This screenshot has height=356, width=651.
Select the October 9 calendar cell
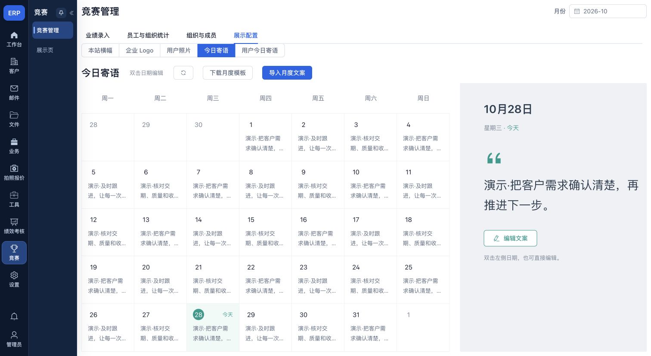[318, 185]
